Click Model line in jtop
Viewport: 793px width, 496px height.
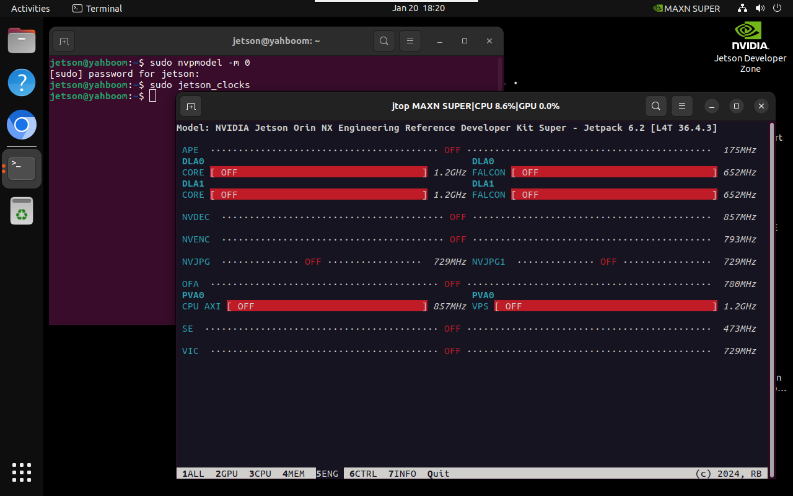pos(447,128)
